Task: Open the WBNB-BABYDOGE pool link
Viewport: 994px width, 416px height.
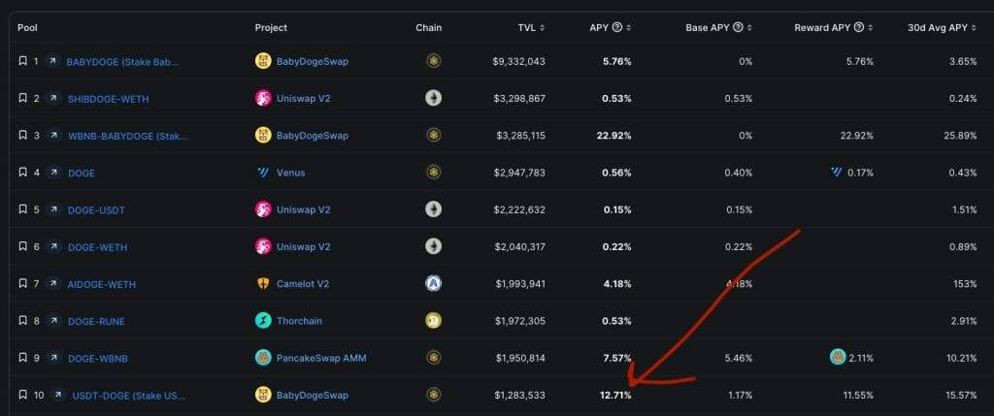Action: [128, 136]
